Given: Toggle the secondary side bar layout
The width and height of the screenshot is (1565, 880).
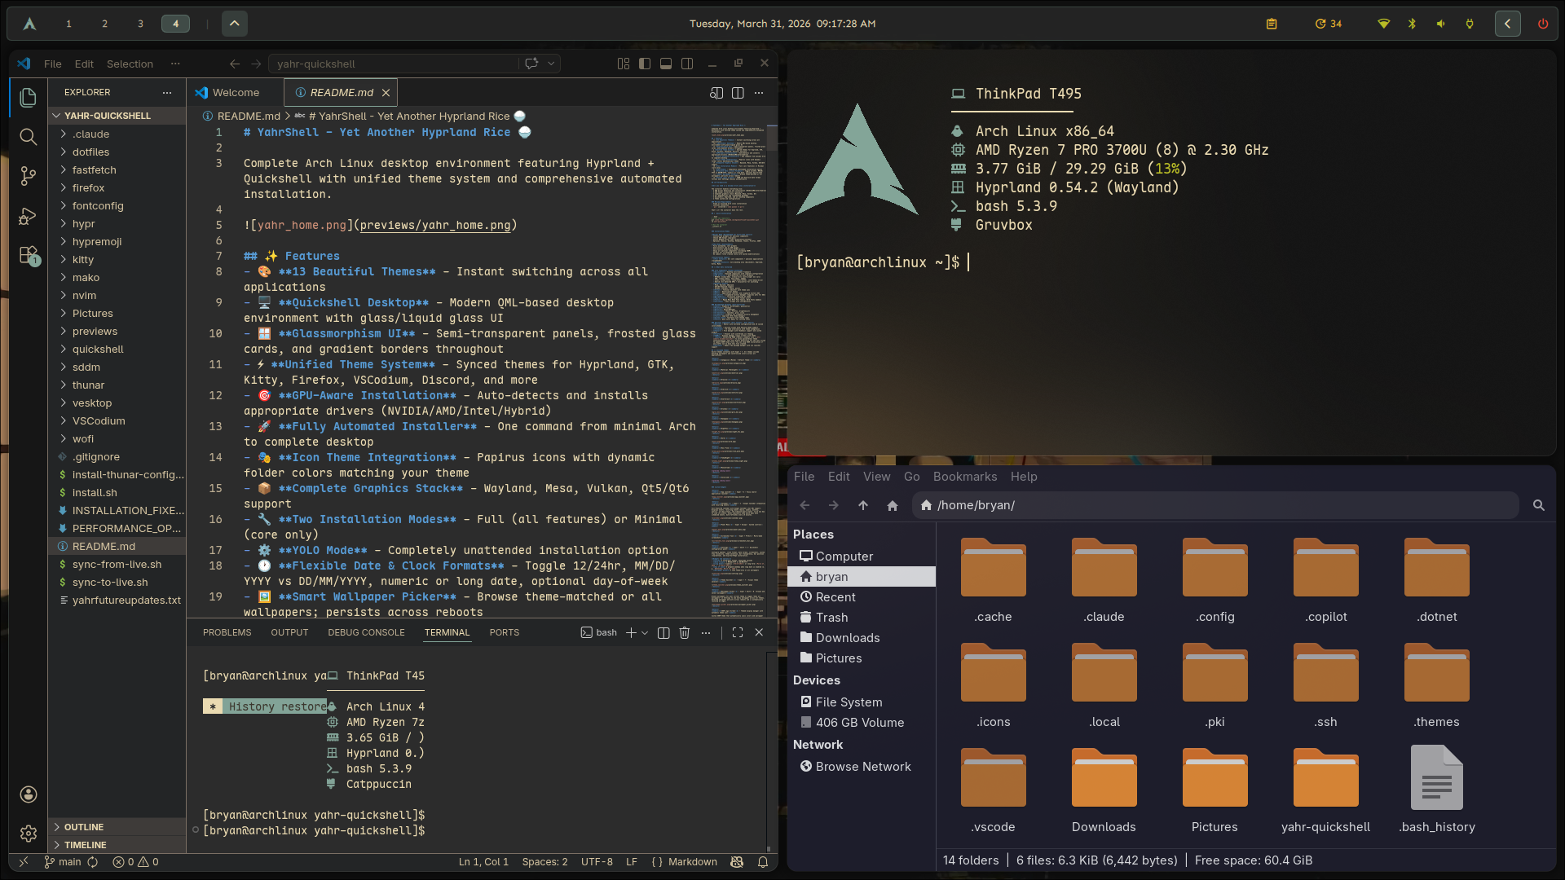Looking at the screenshot, I should [x=687, y=64].
